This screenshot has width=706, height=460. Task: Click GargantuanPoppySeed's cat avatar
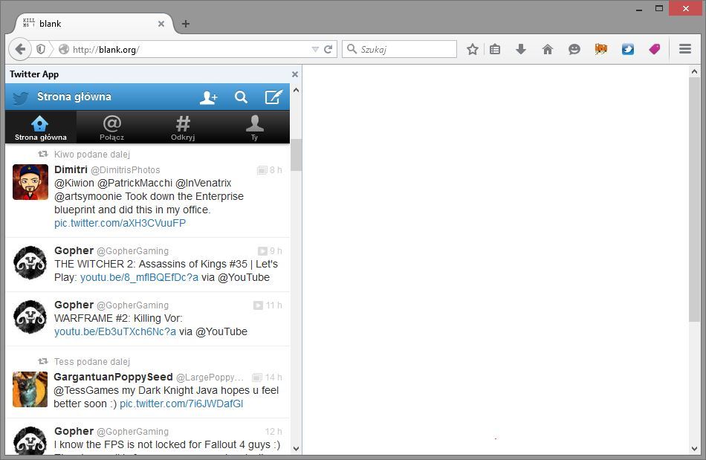pos(30,389)
